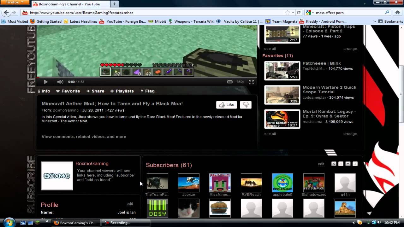The image size is (404, 227).
Task: Go to Firefox home page
Action: [398, 13]
